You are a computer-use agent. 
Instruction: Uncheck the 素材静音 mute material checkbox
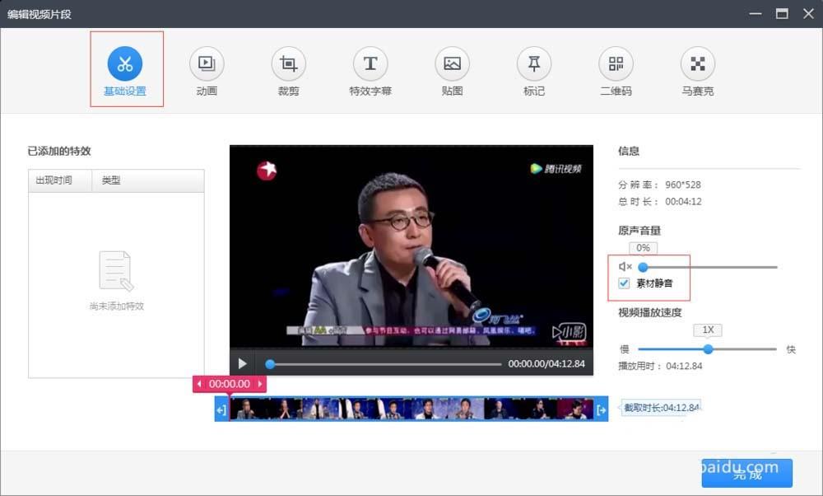tap(623, 283)
